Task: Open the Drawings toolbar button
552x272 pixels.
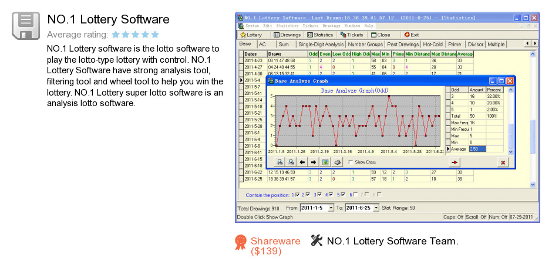Action: [287, 35]
